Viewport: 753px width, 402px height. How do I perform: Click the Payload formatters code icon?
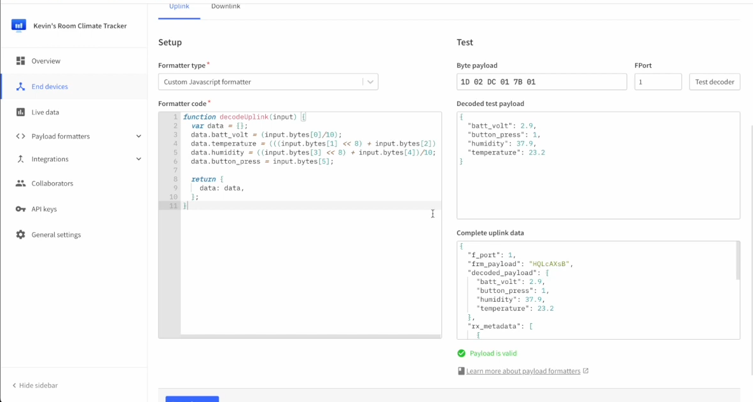tap(20, 137)
